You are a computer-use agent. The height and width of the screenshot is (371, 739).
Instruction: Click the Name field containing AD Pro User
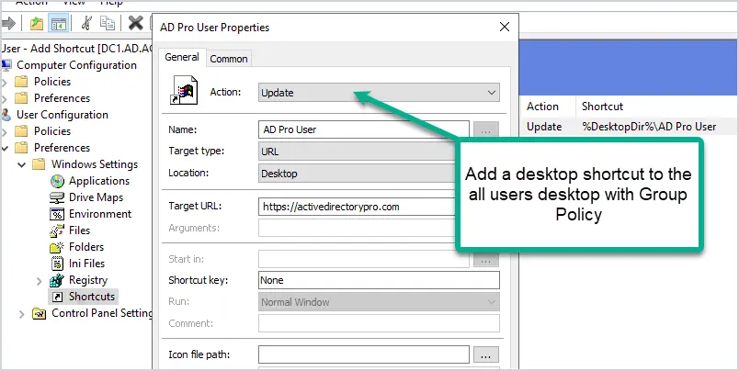(x=364, y=129)
